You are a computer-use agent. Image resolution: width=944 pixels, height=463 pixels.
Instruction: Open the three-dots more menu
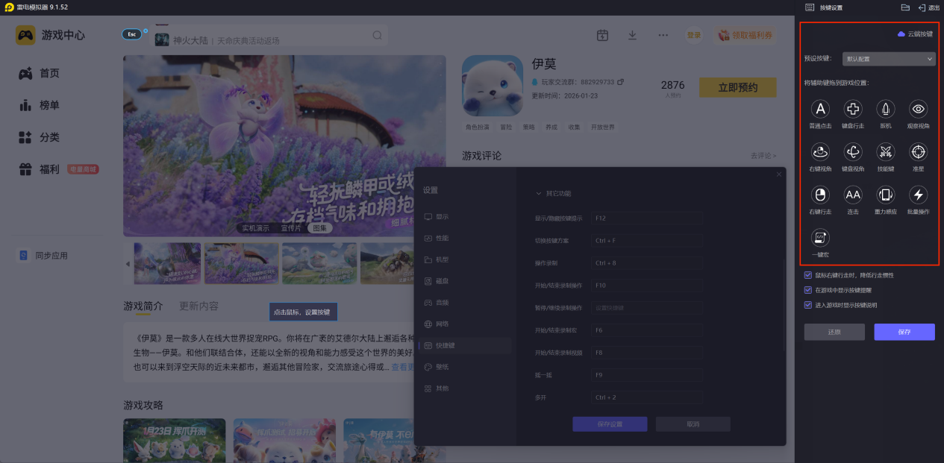pos(663,35)
